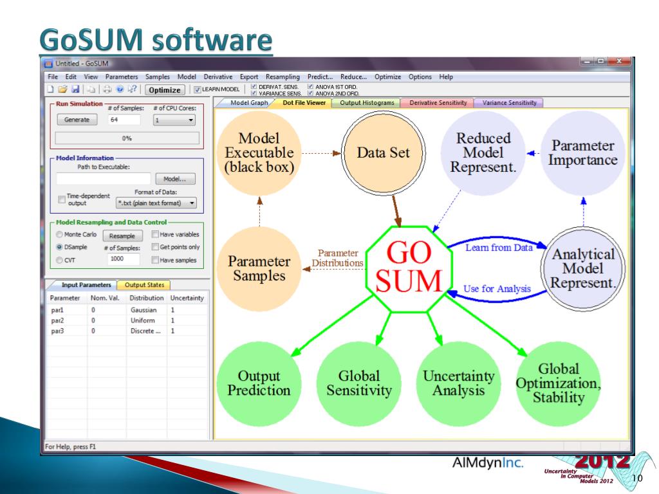The image size is (659, 494).
Task: Switch to the Dot File Viewer tab
Action: click(x=304, y=102)
